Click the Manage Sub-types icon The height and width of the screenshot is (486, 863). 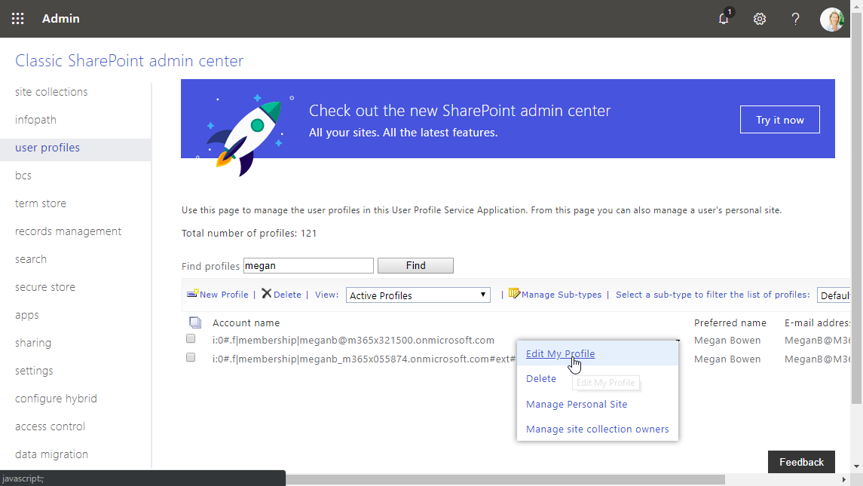515,294
